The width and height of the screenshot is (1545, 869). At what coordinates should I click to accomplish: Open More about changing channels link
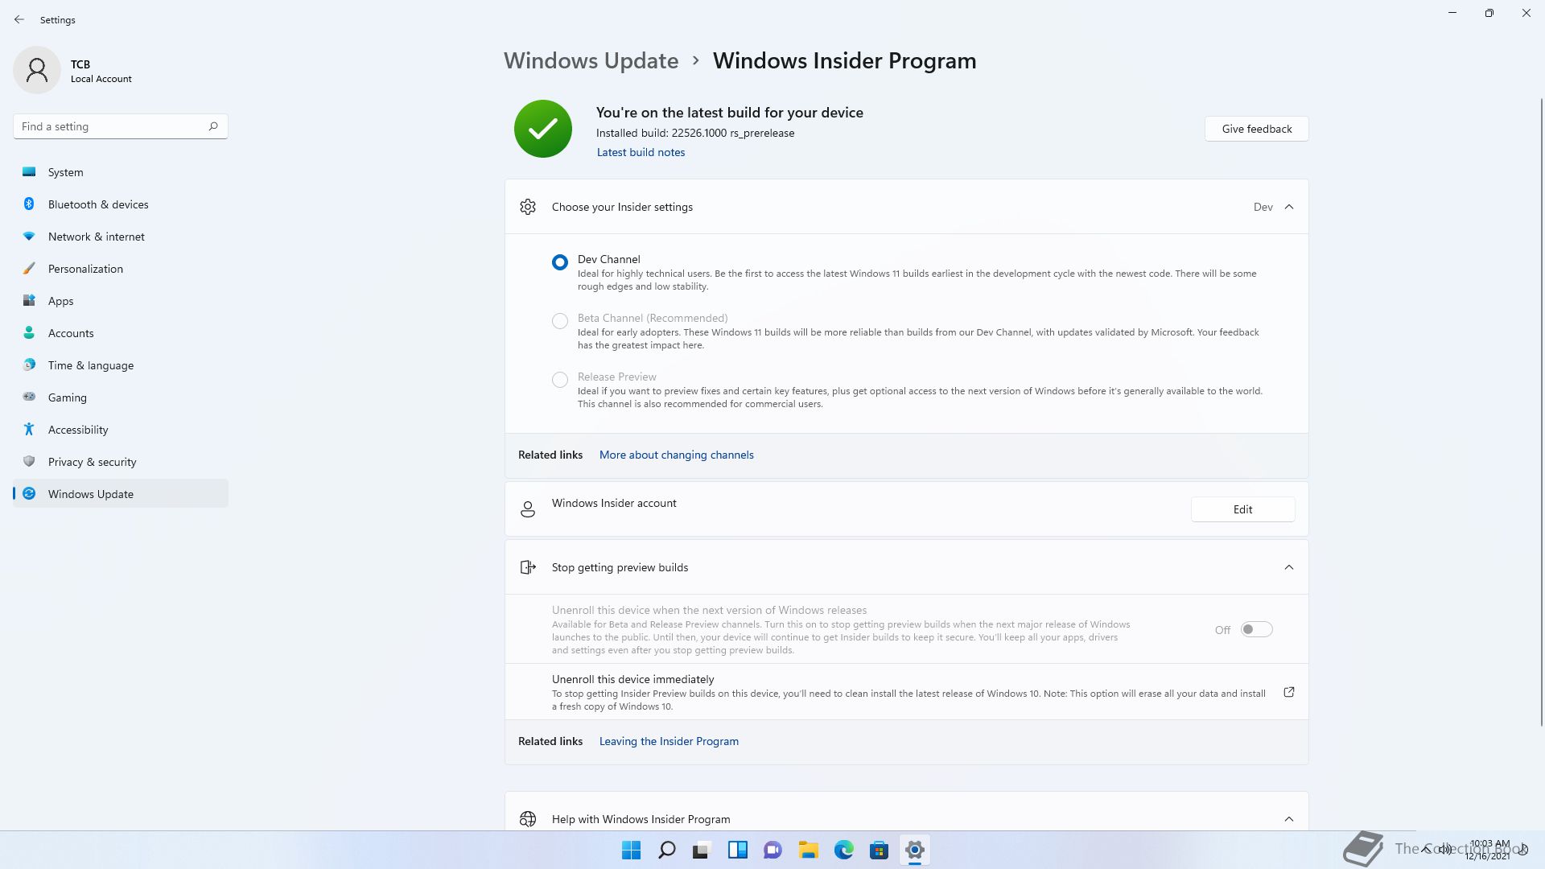click(x=677, y=455)
